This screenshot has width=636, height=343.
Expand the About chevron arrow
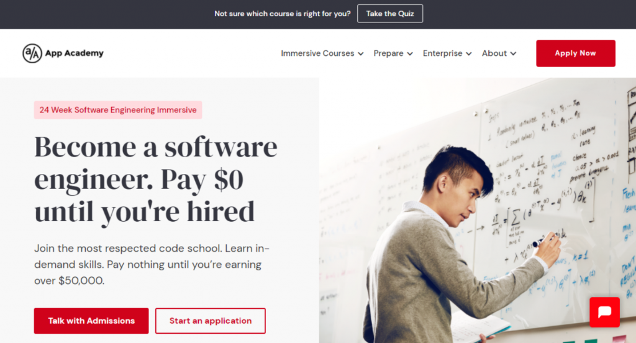click(x=513, y=53)
